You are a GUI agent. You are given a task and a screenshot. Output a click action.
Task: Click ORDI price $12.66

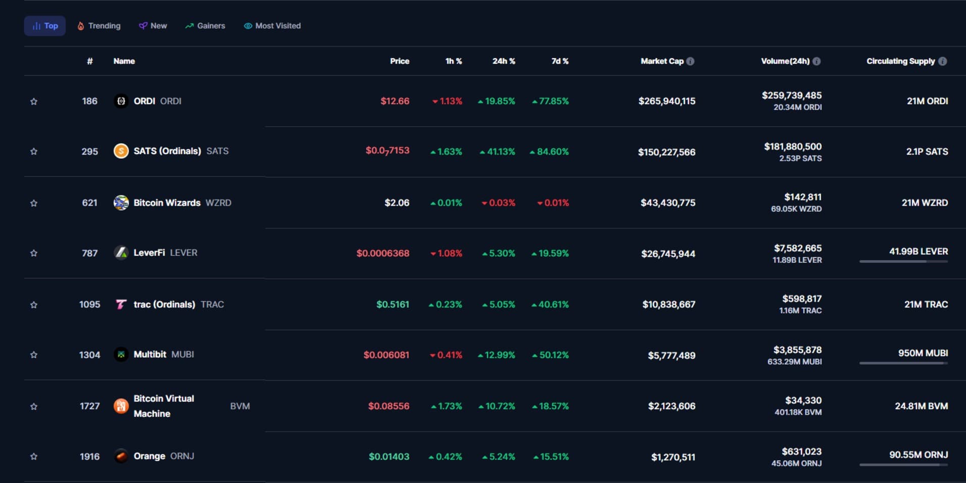(x=395, y=101)
